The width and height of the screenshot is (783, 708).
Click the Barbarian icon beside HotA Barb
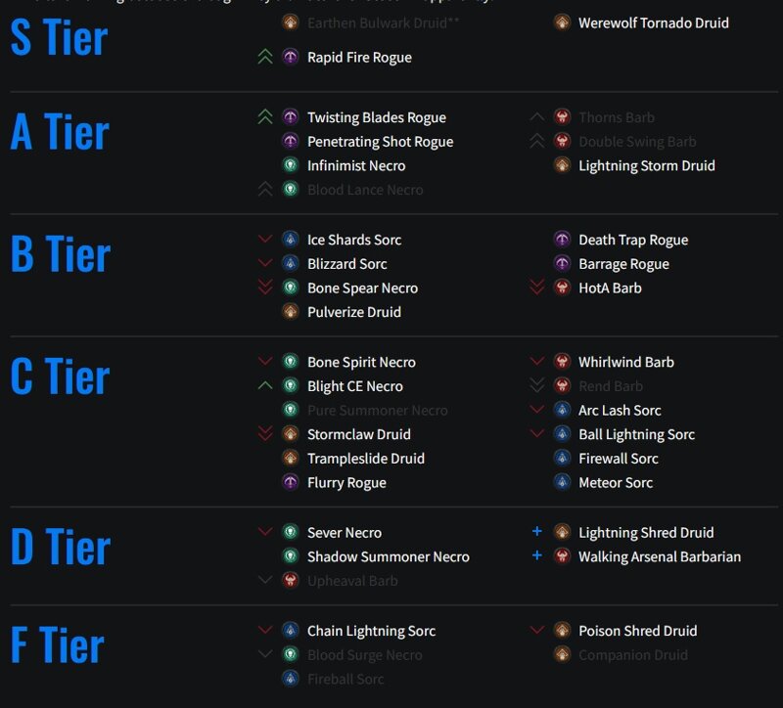(x=562, y=288)
